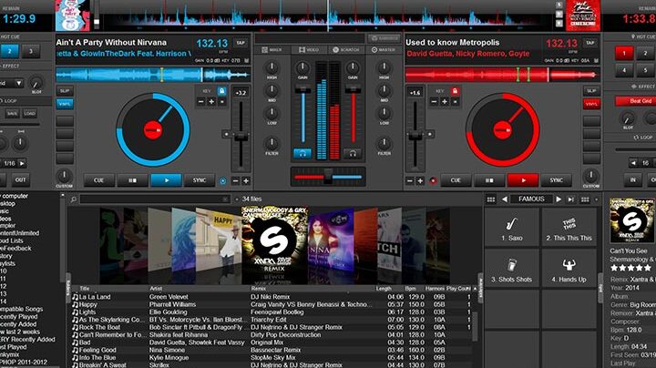Viewport: 656px width, 368px height.
Task: Pause the left deck
Action: [x=132, y=180]
